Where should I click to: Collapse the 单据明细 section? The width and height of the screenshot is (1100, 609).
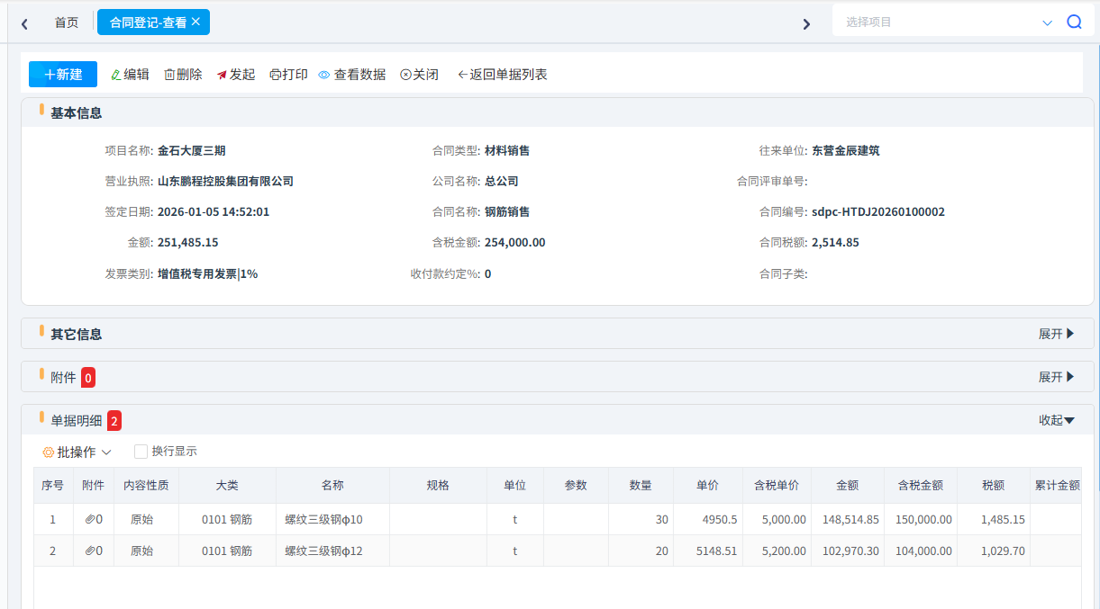(1057, 420)
